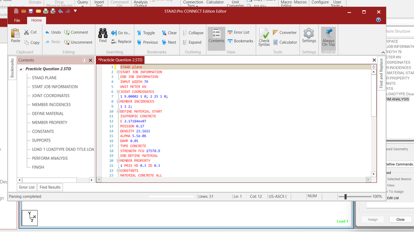Viewport: 414px width, 232px height.
Task: Select STAAD PLANE in Contents tree
Action: (44, 78)
